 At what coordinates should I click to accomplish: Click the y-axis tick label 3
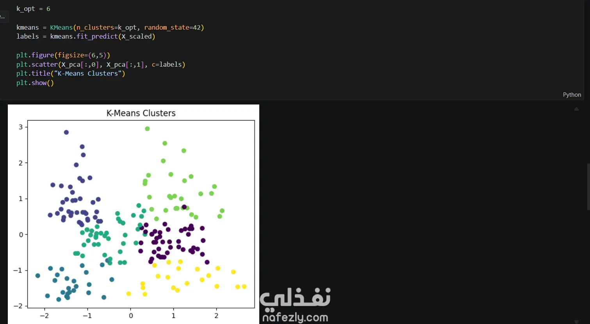[x=21, y=127]
